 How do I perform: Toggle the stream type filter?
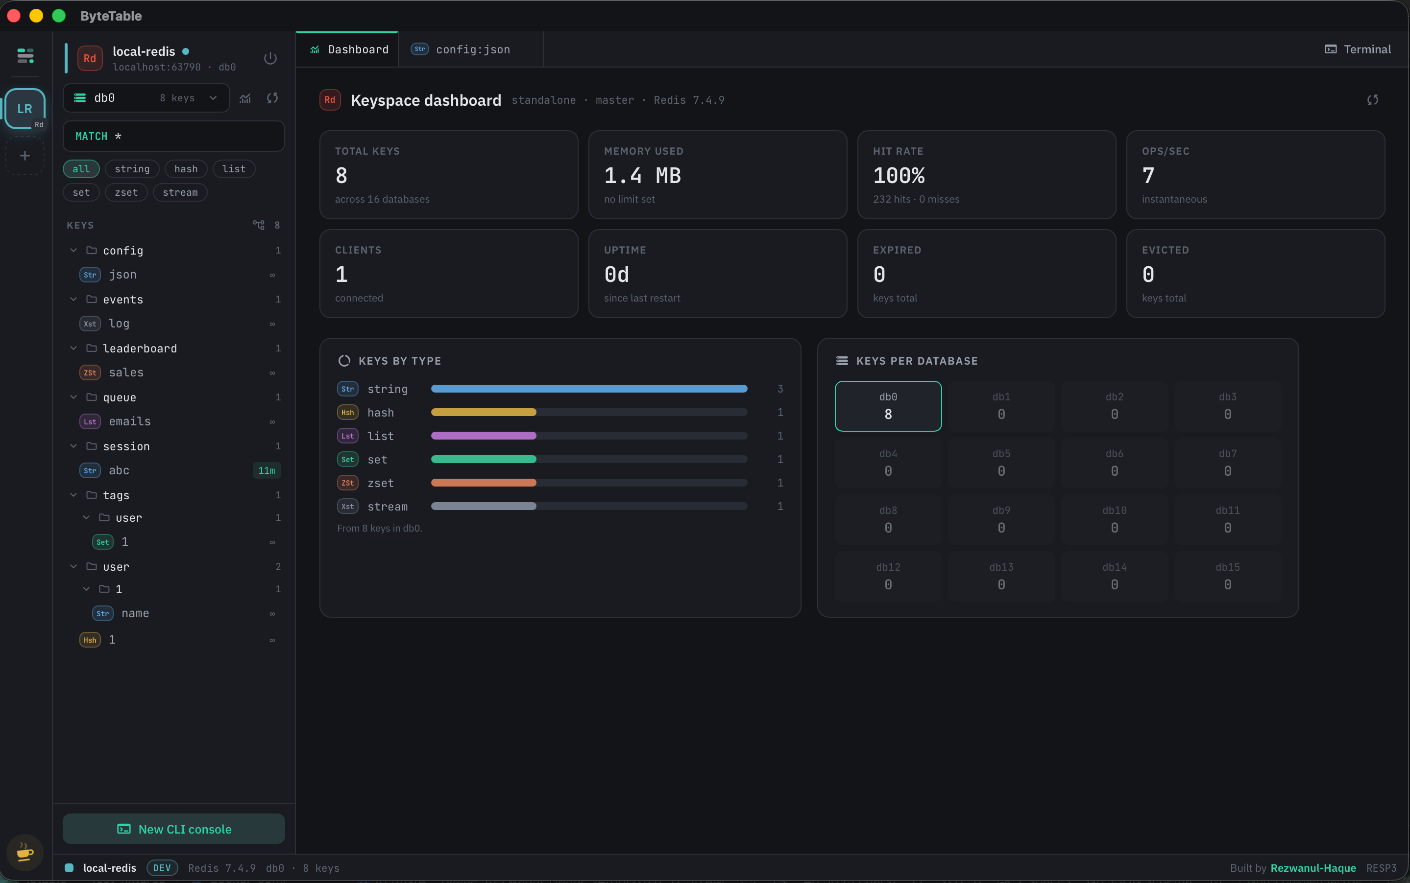tap(180, 192)
